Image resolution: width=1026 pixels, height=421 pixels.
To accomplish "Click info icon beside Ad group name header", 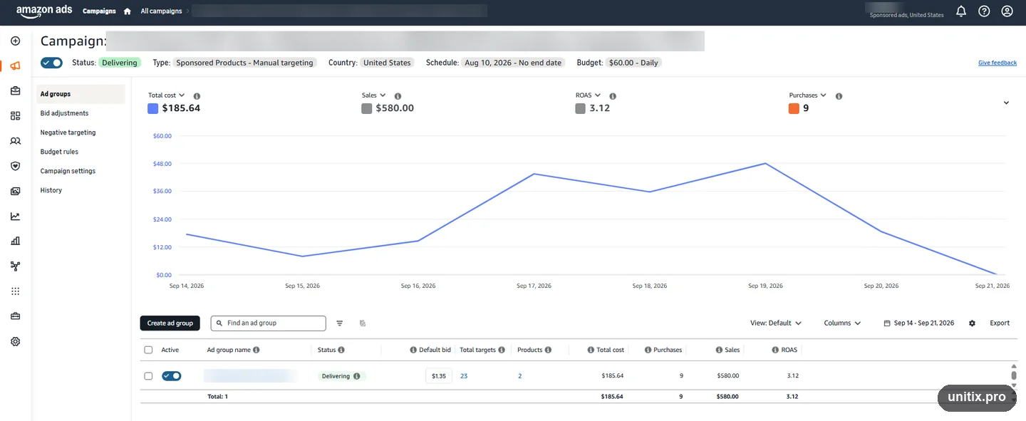I will click(x=256, y=350).
